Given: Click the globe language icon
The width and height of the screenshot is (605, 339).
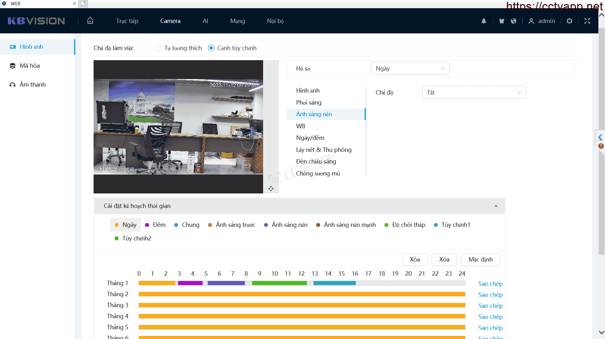Looking at the screenshot, I should [x=514, y=21].
